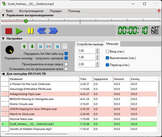Click the vertical playlist scrollbar
The width and height of the screenshot is (162, 137).
pos(159,92)
